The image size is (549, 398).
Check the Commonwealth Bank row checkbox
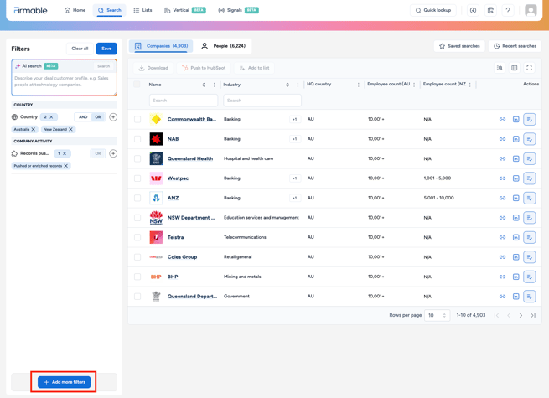click(x=137, y=119)
